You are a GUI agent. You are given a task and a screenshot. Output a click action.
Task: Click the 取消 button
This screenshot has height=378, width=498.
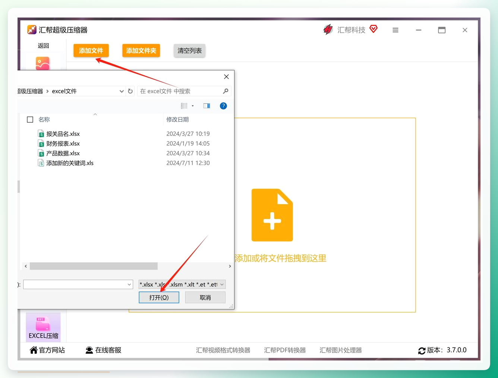[x=205, y=297]
